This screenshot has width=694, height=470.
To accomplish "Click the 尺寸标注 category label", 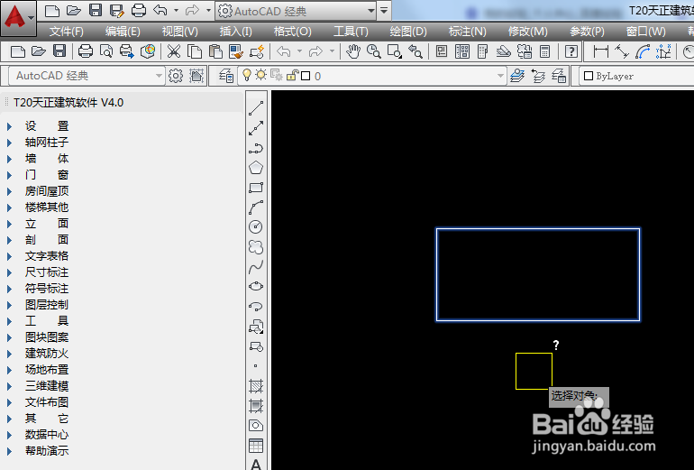I will pyautogui.click(x=47, y=272).
